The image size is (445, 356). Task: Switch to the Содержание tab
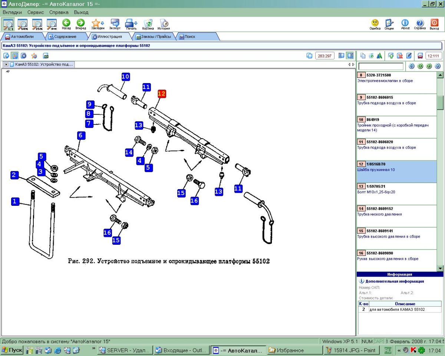[65, 37]
